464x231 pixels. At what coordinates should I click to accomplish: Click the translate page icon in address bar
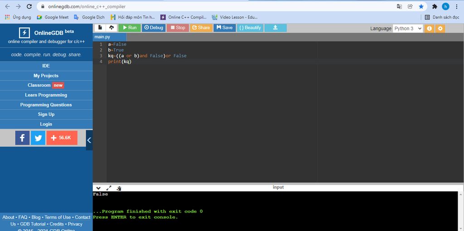click(400, 6)
